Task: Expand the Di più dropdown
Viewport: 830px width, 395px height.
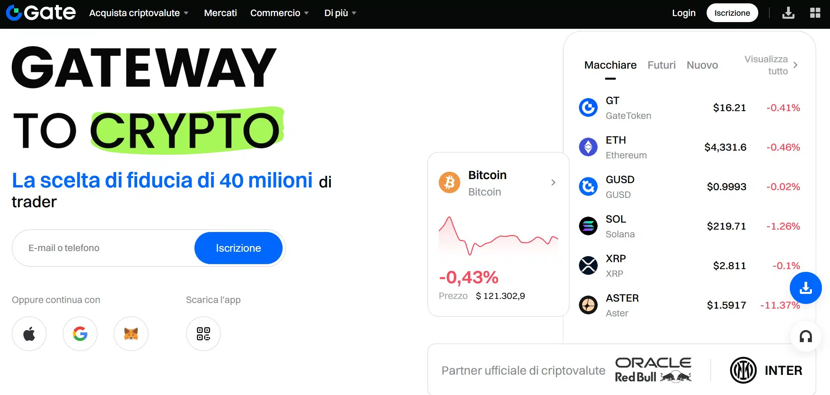Action: tap(340, 13)
